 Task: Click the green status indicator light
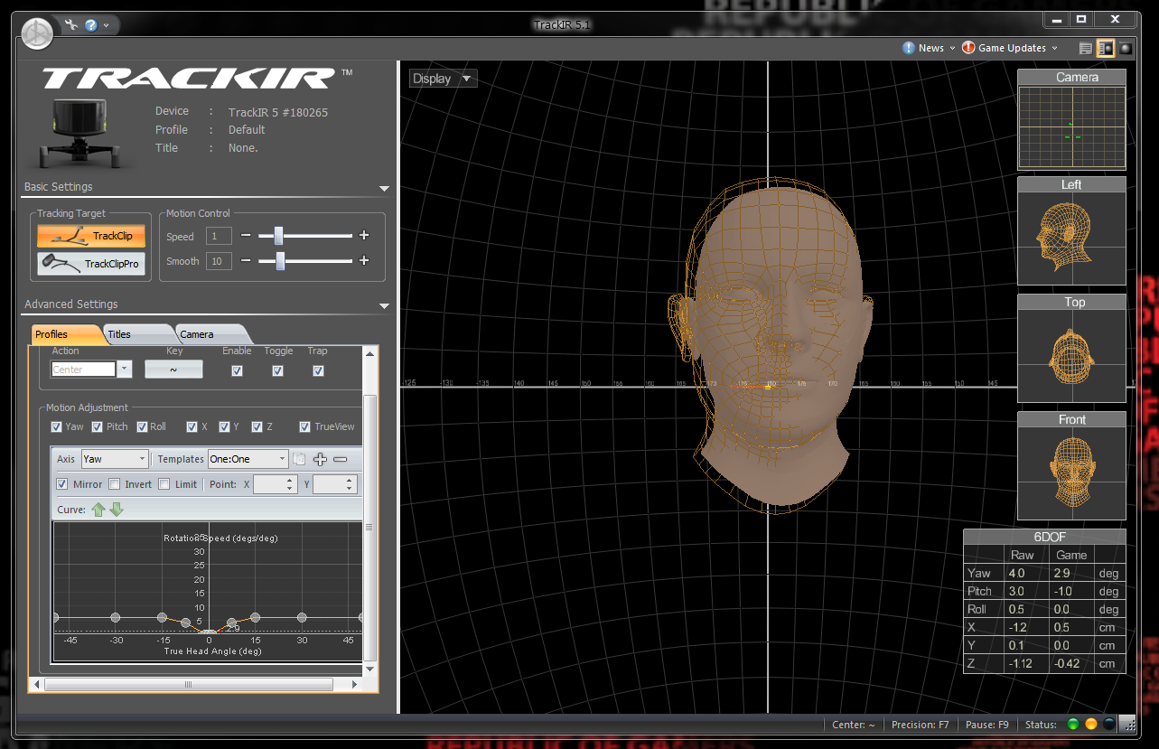point(1073,725)
